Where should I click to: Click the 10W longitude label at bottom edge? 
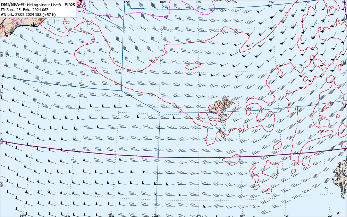tap(155, 216)
